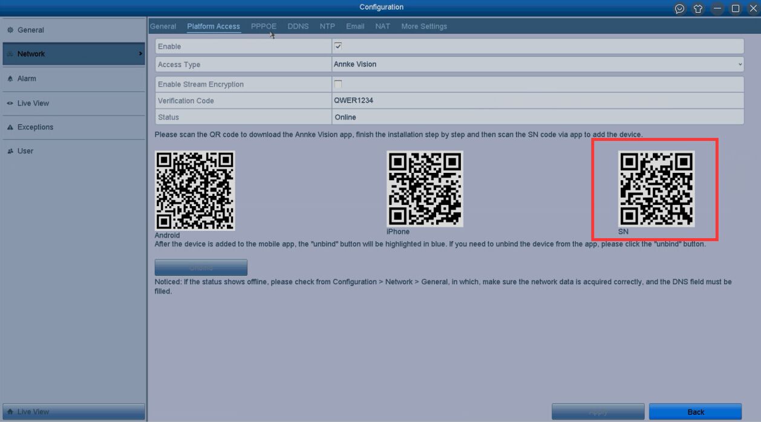Click the Live View eye icon
761x422 pixels.
point(10,103)
